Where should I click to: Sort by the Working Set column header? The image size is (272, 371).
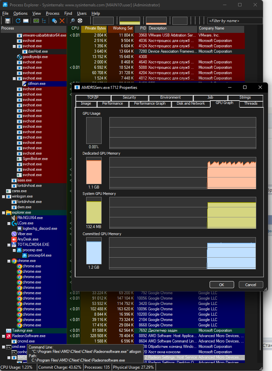point(121,29)
